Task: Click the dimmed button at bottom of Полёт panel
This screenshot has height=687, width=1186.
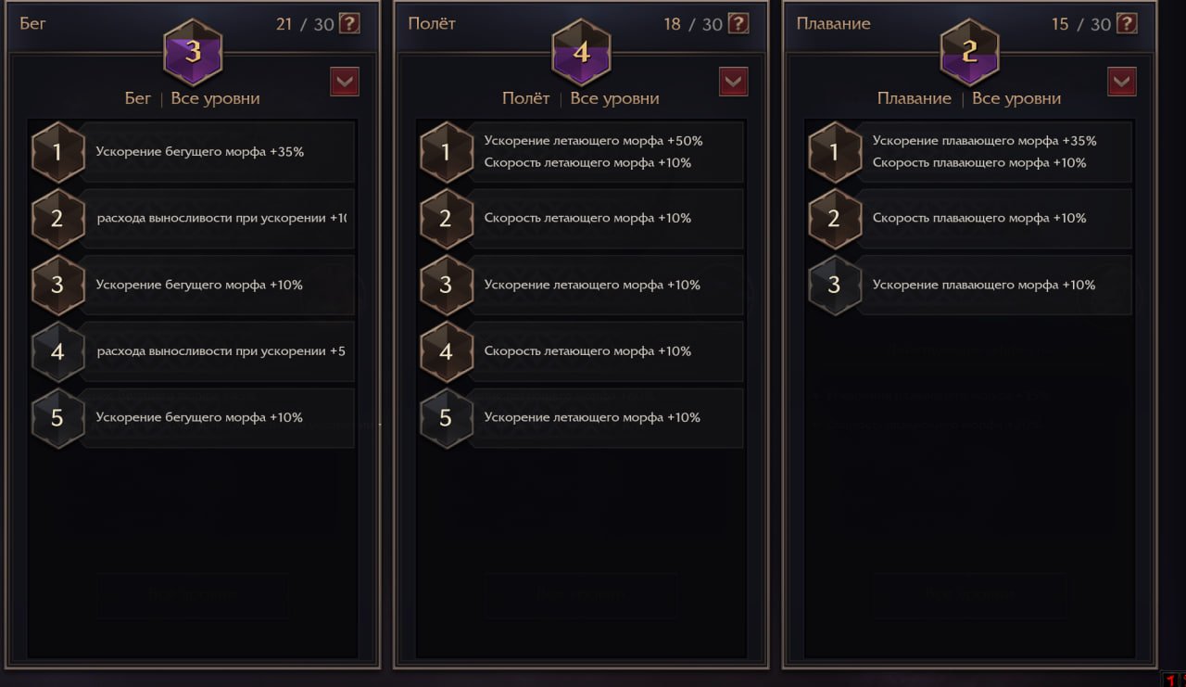Action: pyautogui.click(x=581, y=595)
